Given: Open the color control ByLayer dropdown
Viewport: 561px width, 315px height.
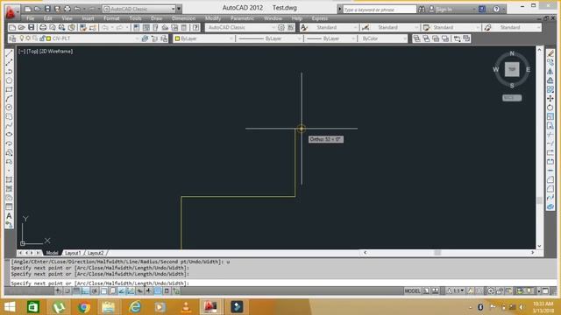Looking at the screenshot, I should coord(204,38).
